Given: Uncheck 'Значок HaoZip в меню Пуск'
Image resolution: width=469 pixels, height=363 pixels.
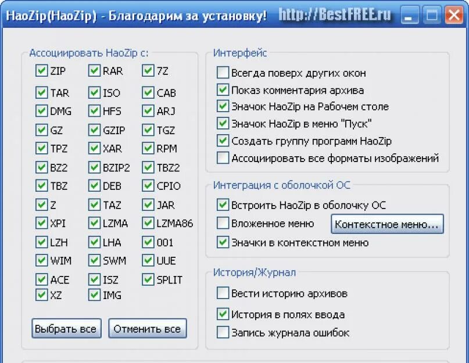Looking at the screenshot, I should [223, 123].
